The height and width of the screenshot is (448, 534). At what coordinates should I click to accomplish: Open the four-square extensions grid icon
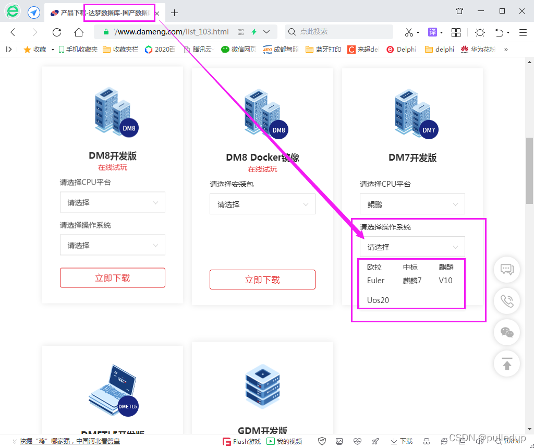[x=456, y=32]
